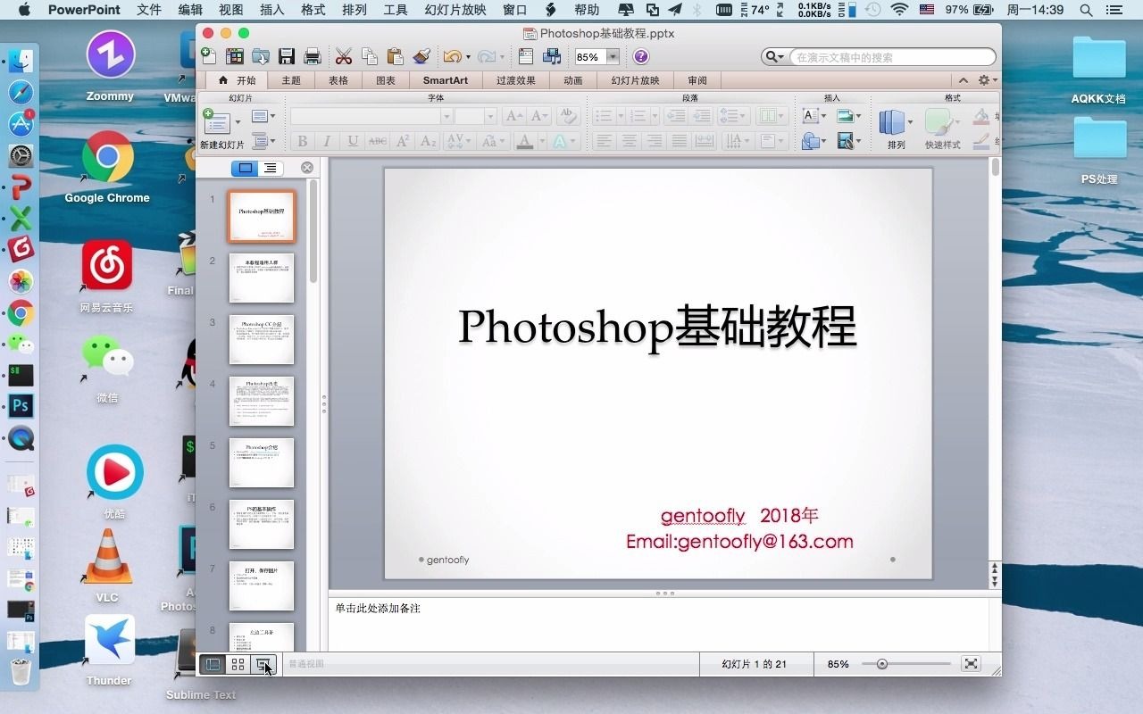Toggle bold formatting

(302, 141)
